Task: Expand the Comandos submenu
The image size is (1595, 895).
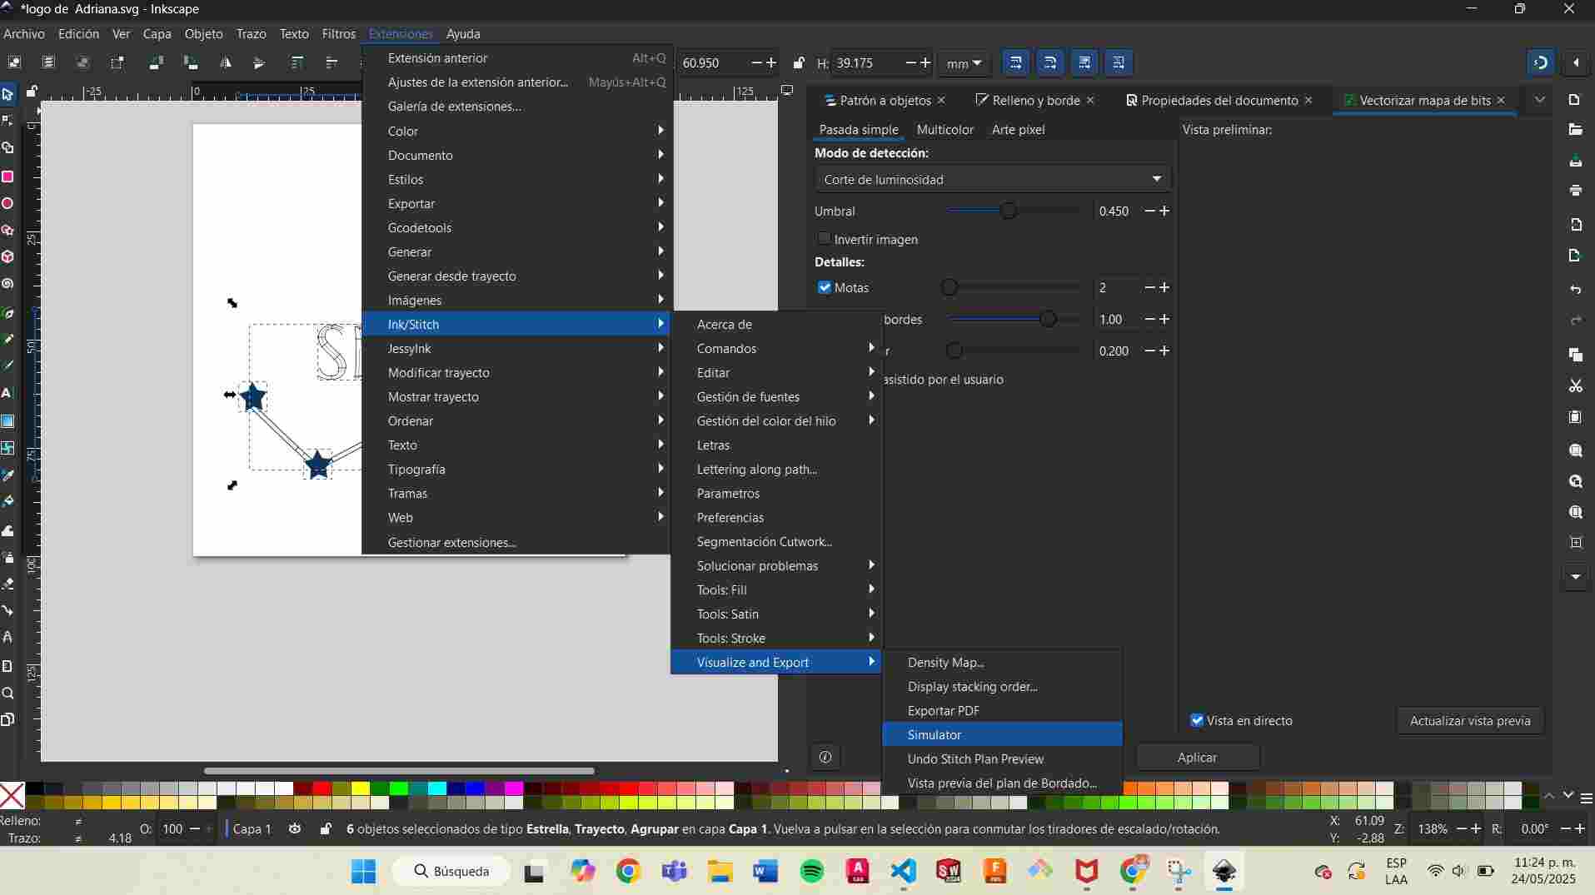Action: 776,348
